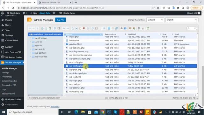The height and width of the screenshot is (115, 204).
Task: Click the LiteSpeed diamond icon in admin bar
Action: pyautogui.click(x=54, y=13)
